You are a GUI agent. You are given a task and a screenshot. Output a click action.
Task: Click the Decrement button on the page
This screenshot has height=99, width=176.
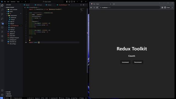(x=138, y=62)
